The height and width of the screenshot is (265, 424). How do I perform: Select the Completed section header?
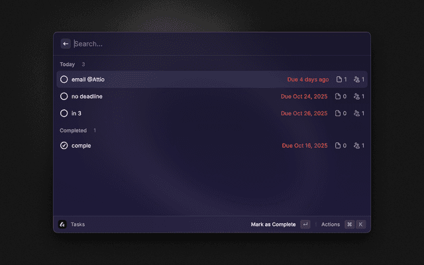tap(74, 131)
